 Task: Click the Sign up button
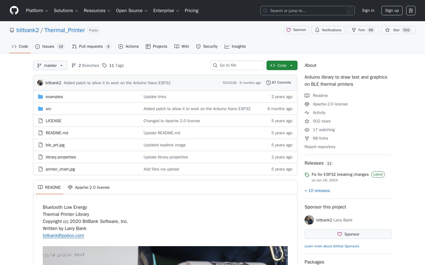(x=392, y=11)
